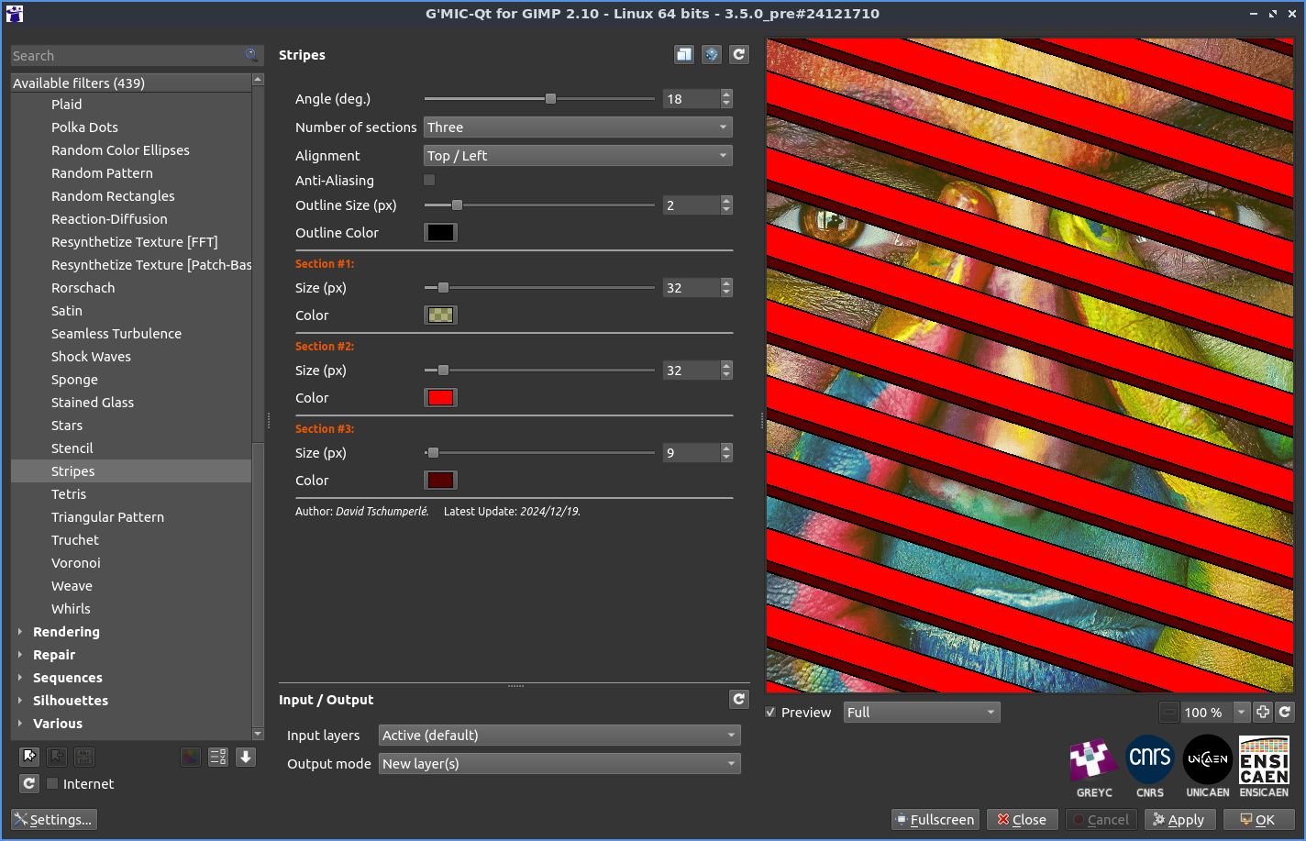Click the G'MIC window icon in the title bar
Image resolution: width=1306 pixels, height=841 pixels.
14,14
